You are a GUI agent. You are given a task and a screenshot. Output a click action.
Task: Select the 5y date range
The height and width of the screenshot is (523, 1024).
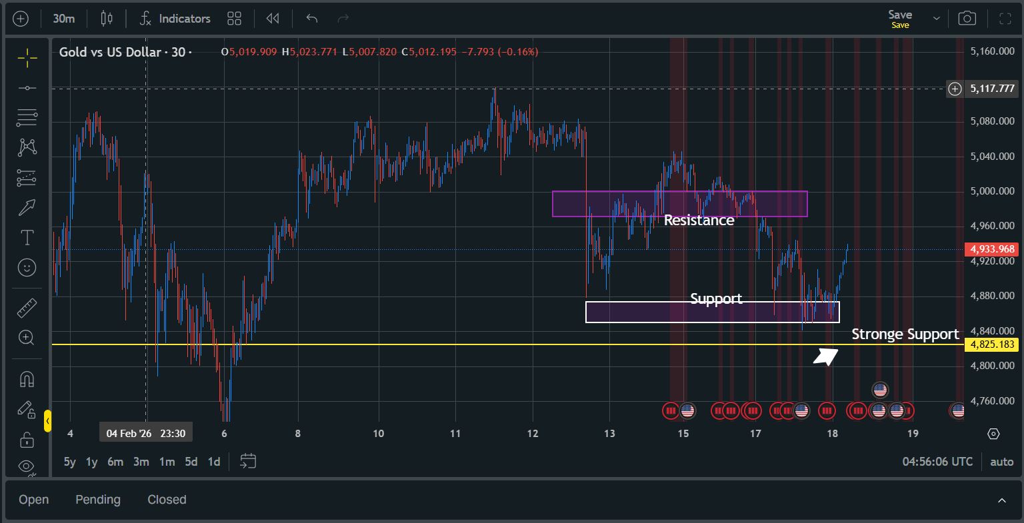[x=70, y=462]
